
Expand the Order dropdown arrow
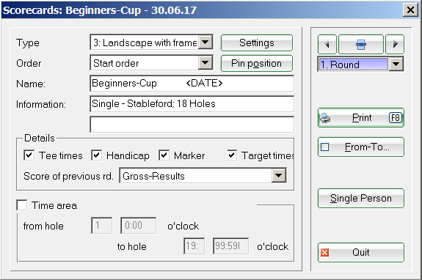205,62
